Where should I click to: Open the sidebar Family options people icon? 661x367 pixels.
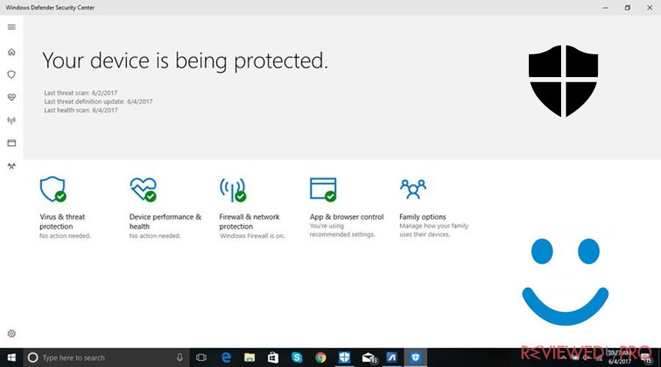click(12, 166)
